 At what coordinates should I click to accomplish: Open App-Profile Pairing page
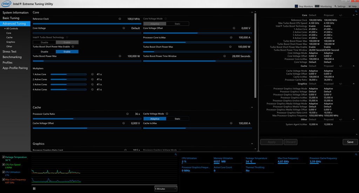click(15, 68)
